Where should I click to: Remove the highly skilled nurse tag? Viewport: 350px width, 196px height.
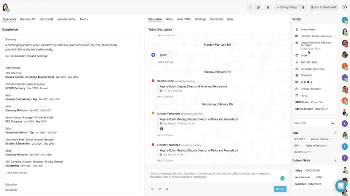328,146
